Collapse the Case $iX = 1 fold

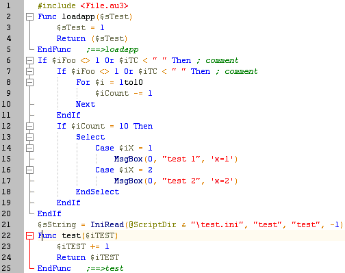(x=29, y=148)
